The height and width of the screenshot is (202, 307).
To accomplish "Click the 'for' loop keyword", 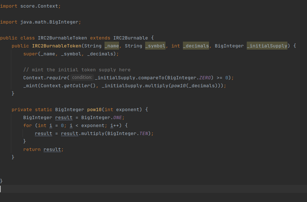I will [28, 126].
